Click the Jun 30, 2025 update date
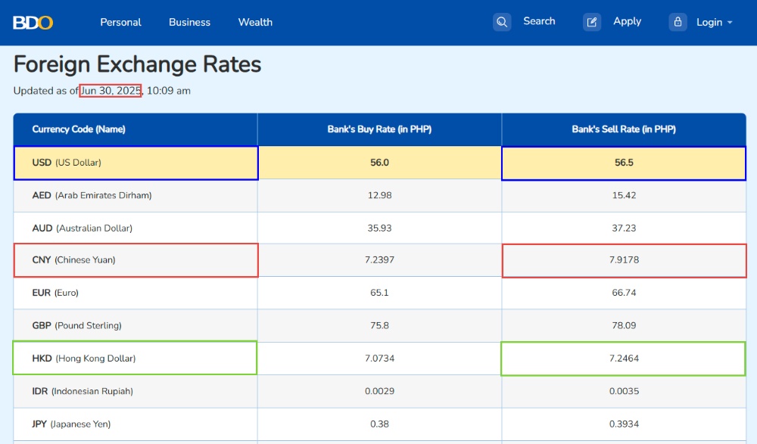Image resolution: width=757 pixels, height=444 pixels. [x=111, y=91]
